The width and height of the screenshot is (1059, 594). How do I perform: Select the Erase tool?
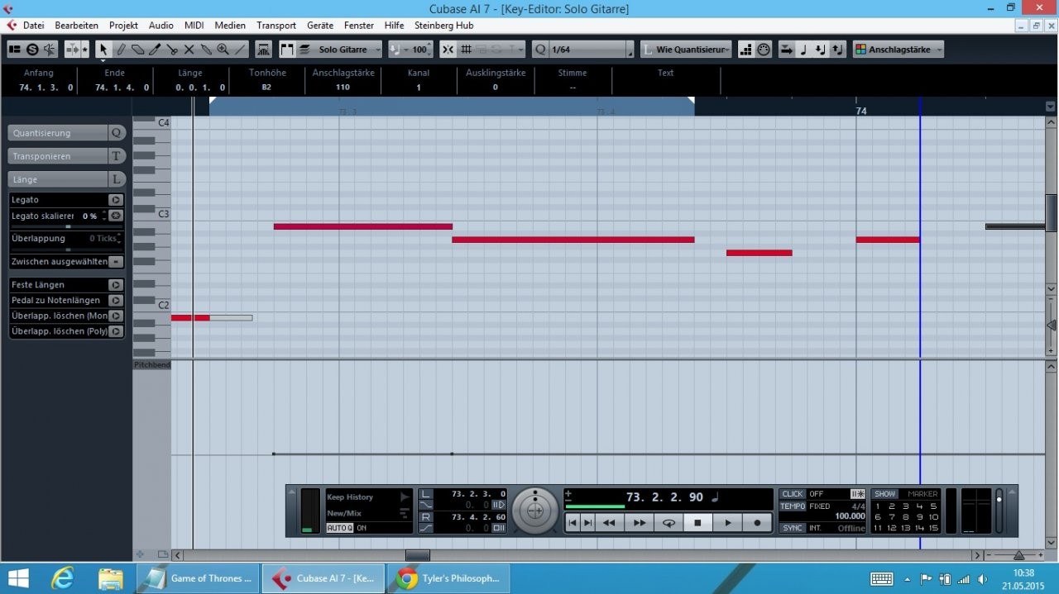point(138,50)
